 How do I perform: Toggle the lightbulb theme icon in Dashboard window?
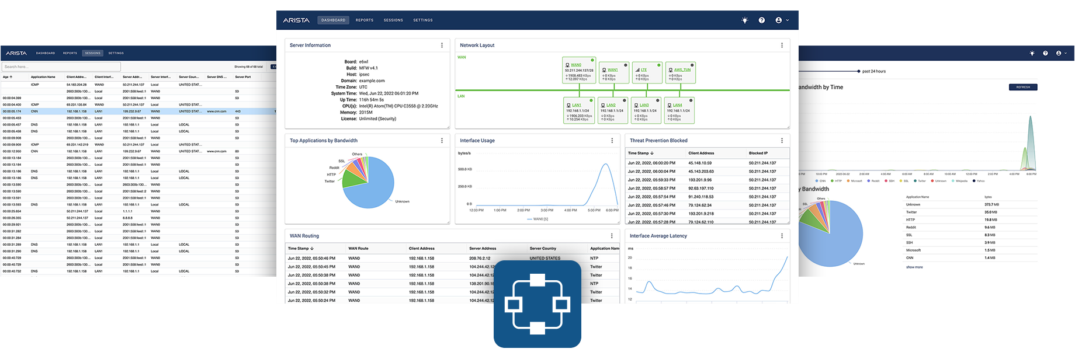745,20
